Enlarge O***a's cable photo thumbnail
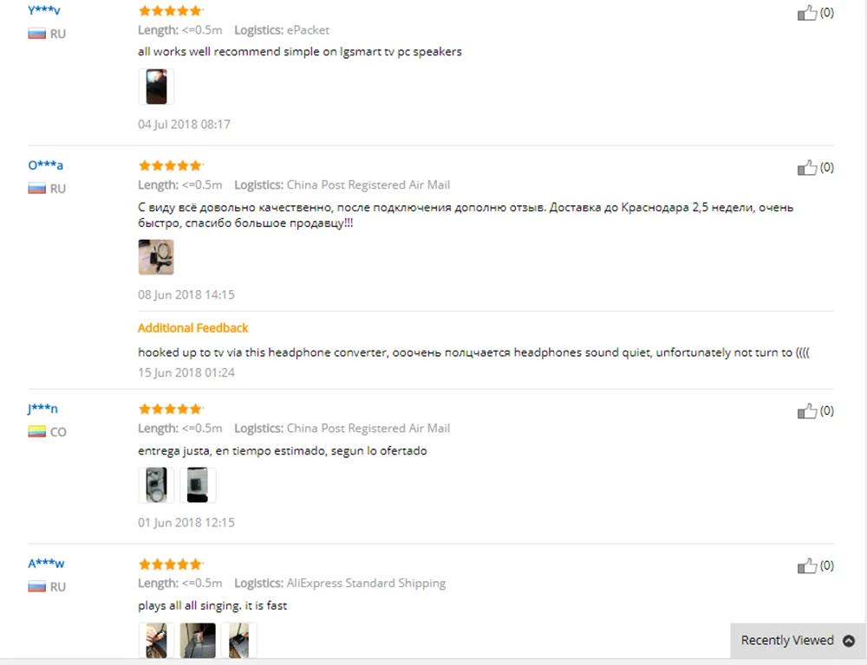The width and height of the screenshot is (867, 665). (x=156, y=257)
